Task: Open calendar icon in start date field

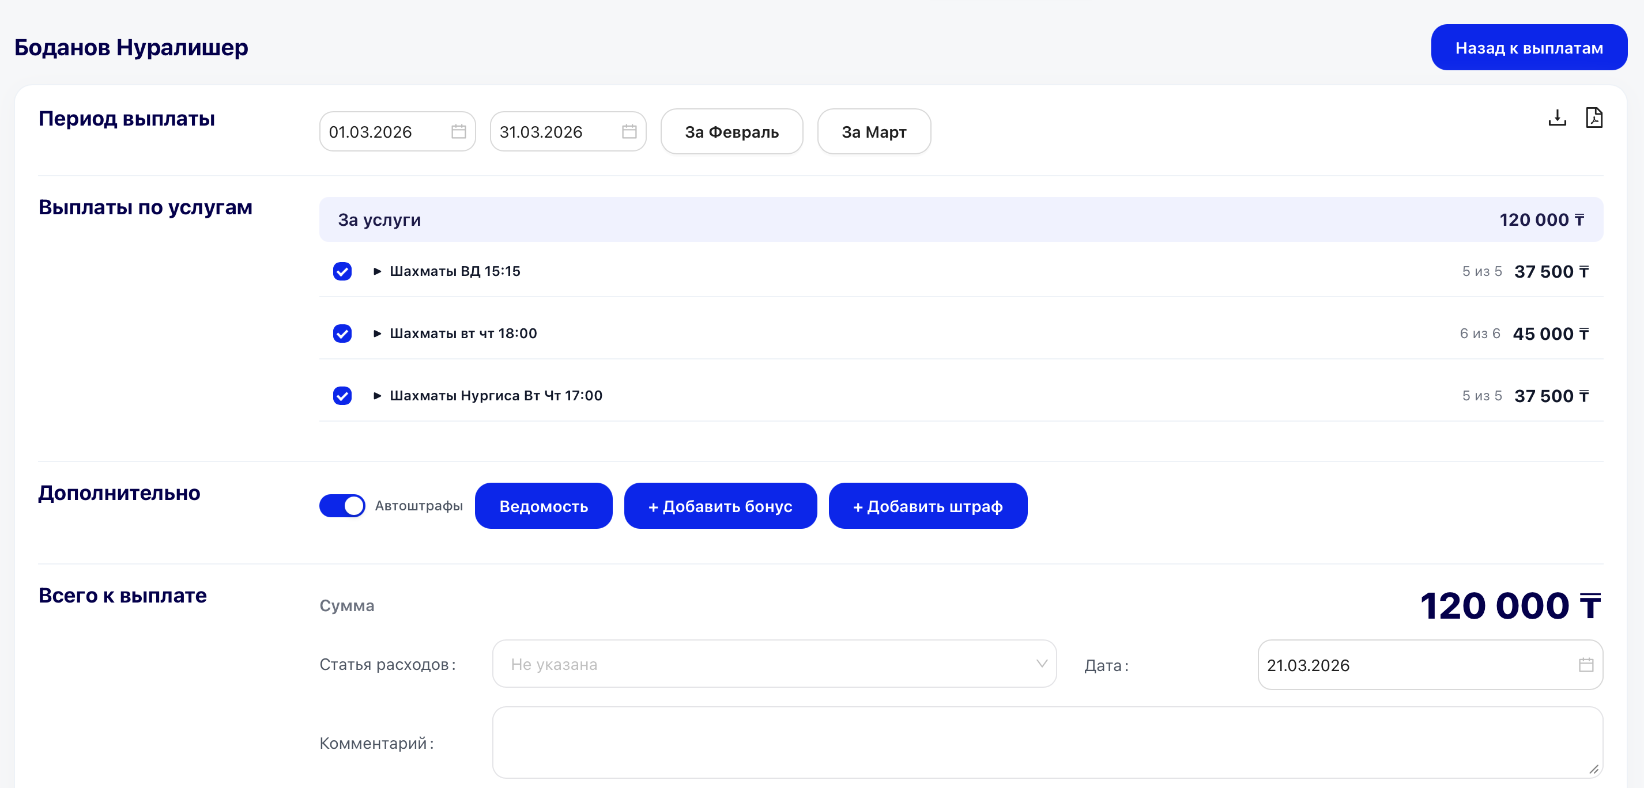Action: (458, 132)
